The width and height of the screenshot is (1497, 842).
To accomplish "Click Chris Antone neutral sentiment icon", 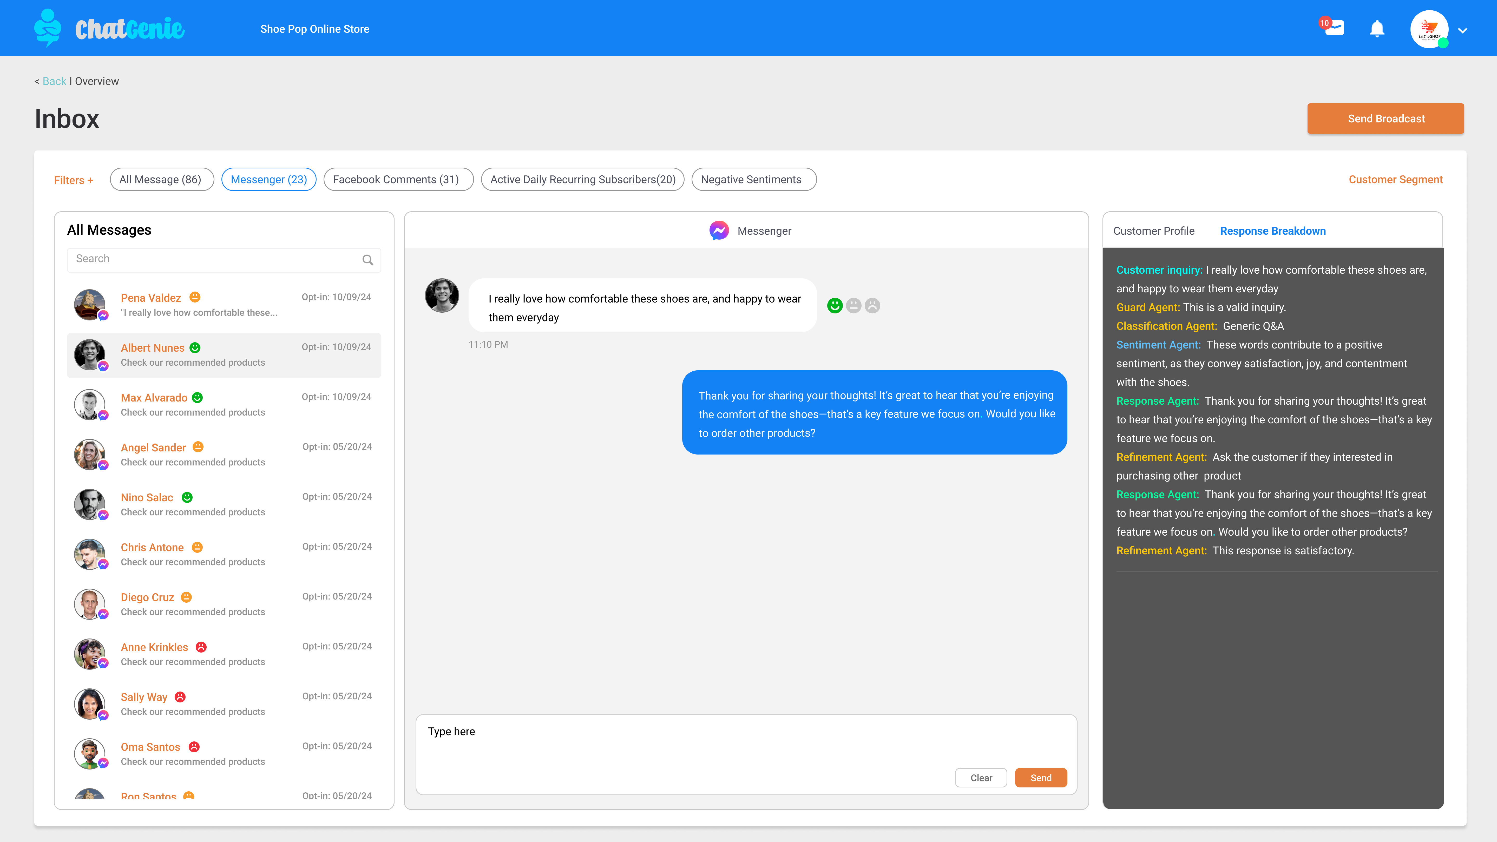I will (x=198, y=547).
